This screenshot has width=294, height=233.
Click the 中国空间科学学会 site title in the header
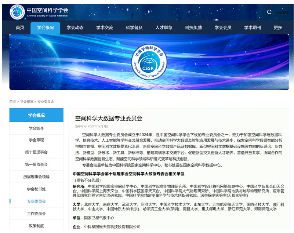pyautogui.click(x=47, y=10)
